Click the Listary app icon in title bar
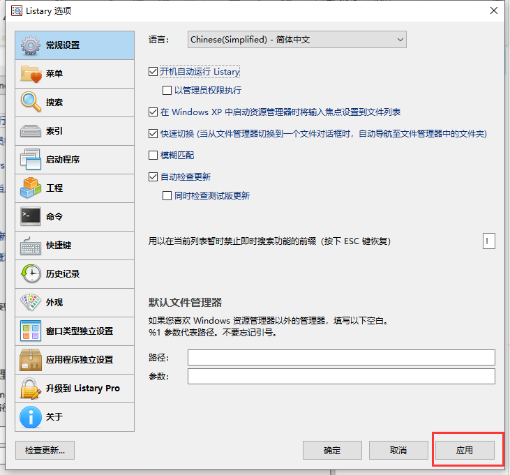This screenshot has height=475, width=510. 17,10
